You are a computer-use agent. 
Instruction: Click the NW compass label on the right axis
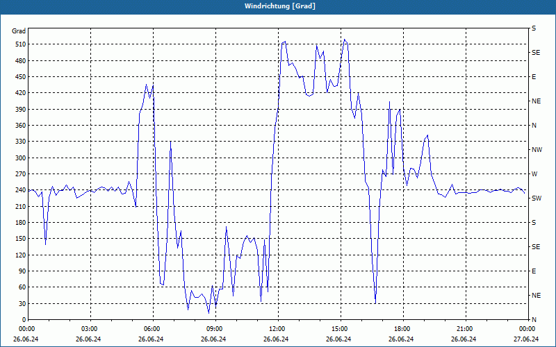(537, 150)
